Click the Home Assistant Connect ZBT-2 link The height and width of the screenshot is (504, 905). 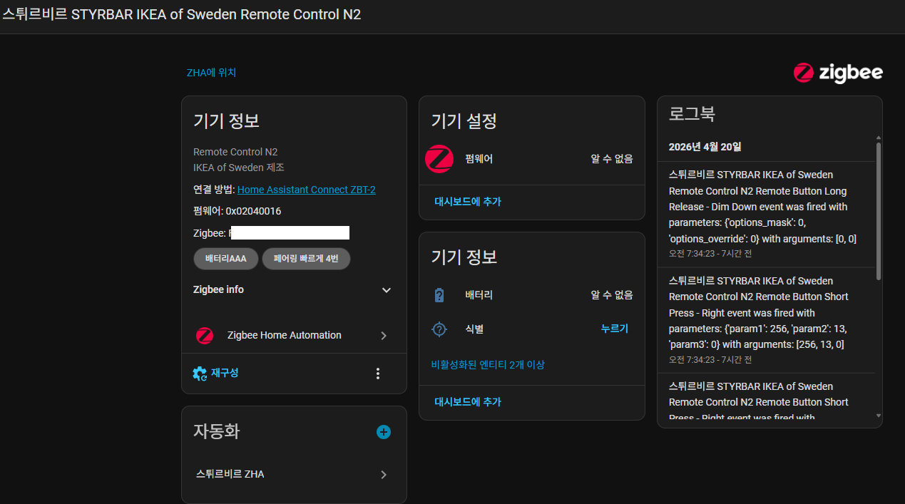click(x=306, y=189)
